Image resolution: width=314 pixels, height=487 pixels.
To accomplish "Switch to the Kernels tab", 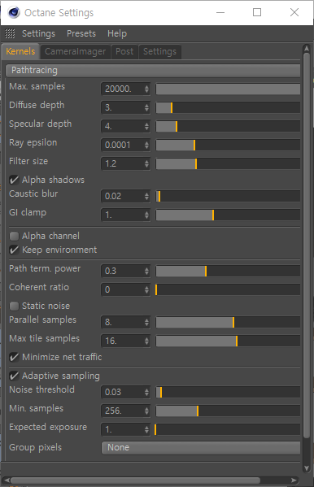I will pyautogui.click(x=20, y=51).
